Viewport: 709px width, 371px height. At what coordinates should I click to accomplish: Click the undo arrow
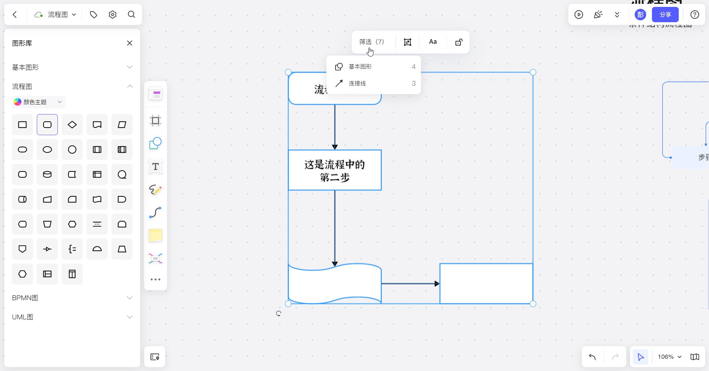593,357
